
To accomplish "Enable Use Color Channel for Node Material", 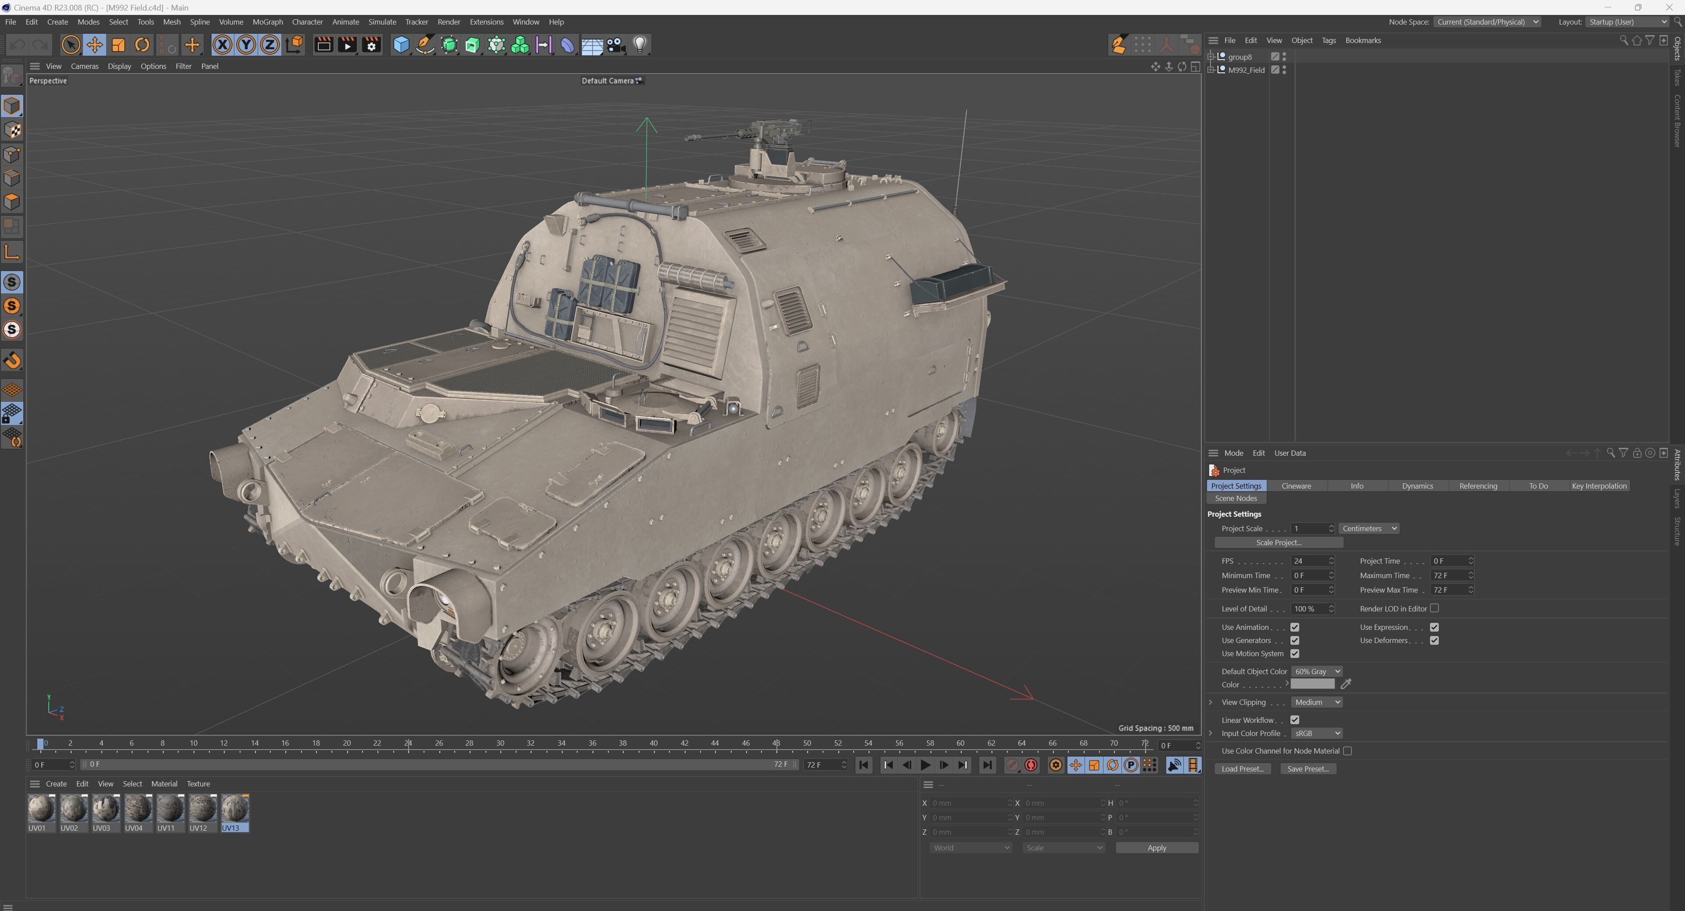I will tap(1347, 751).
